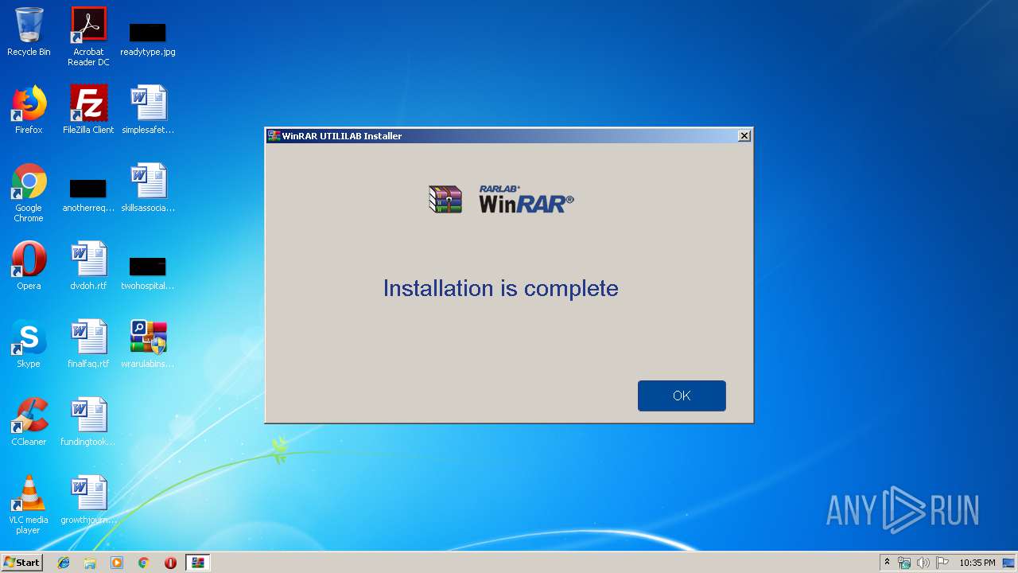Screen dimensions: 1018x573
Task: Select the FileZilla Client shortcut
Action: coord(88,110)
